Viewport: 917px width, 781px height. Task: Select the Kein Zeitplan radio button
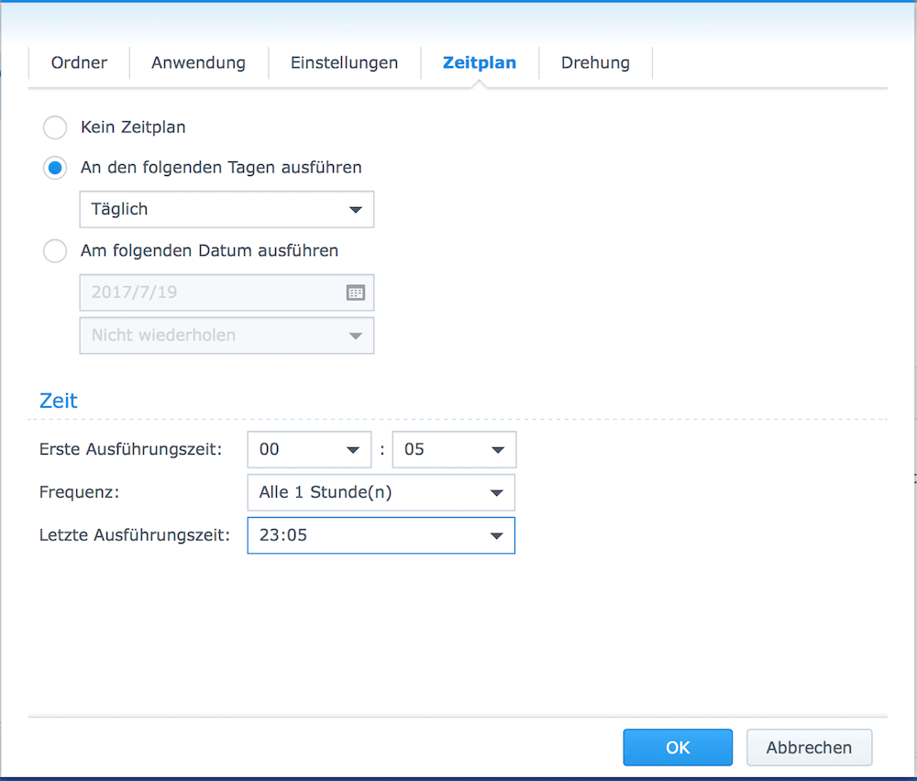click(x=55, y=127)
